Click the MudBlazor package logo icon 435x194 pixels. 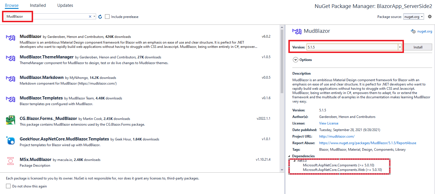coord(11,38)
